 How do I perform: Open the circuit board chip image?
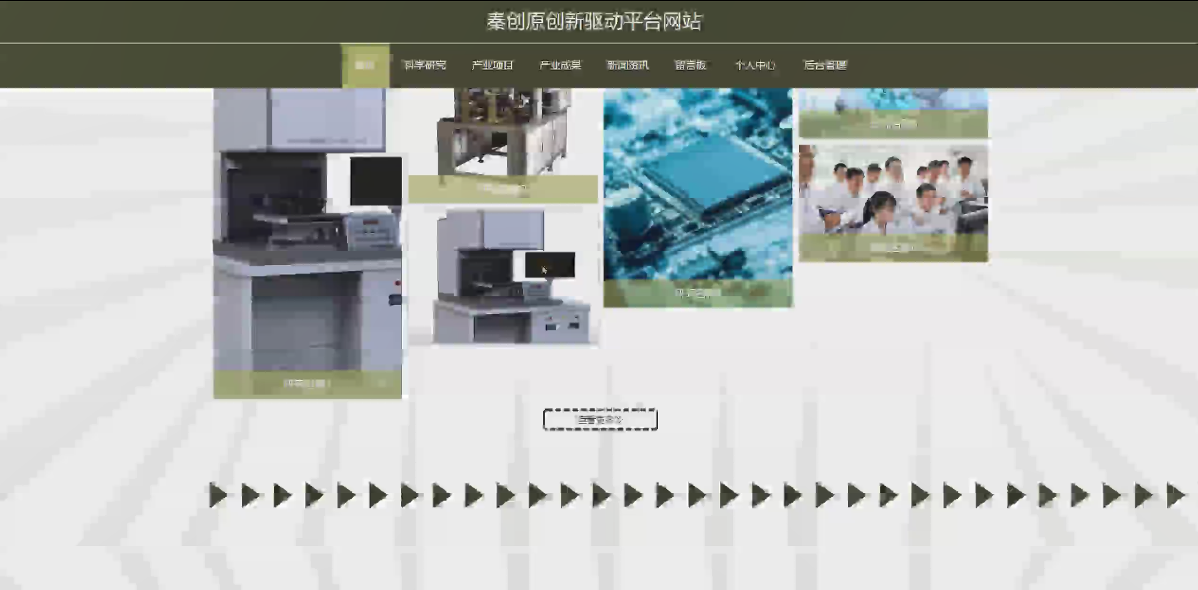698,183
